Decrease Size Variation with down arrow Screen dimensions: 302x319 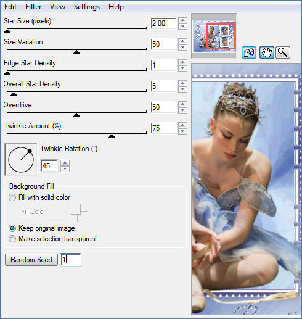pos(182,48)
